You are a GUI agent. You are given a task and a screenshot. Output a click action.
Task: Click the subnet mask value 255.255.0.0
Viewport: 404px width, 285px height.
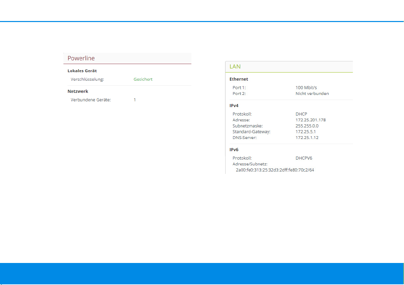(x=307, y=126)
